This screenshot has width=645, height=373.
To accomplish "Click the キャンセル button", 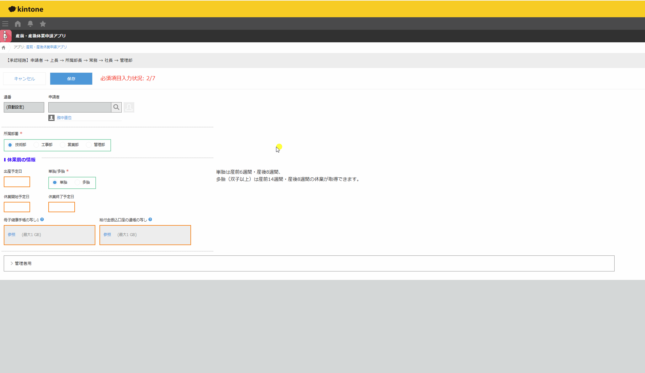I will (x=24, y=79).
